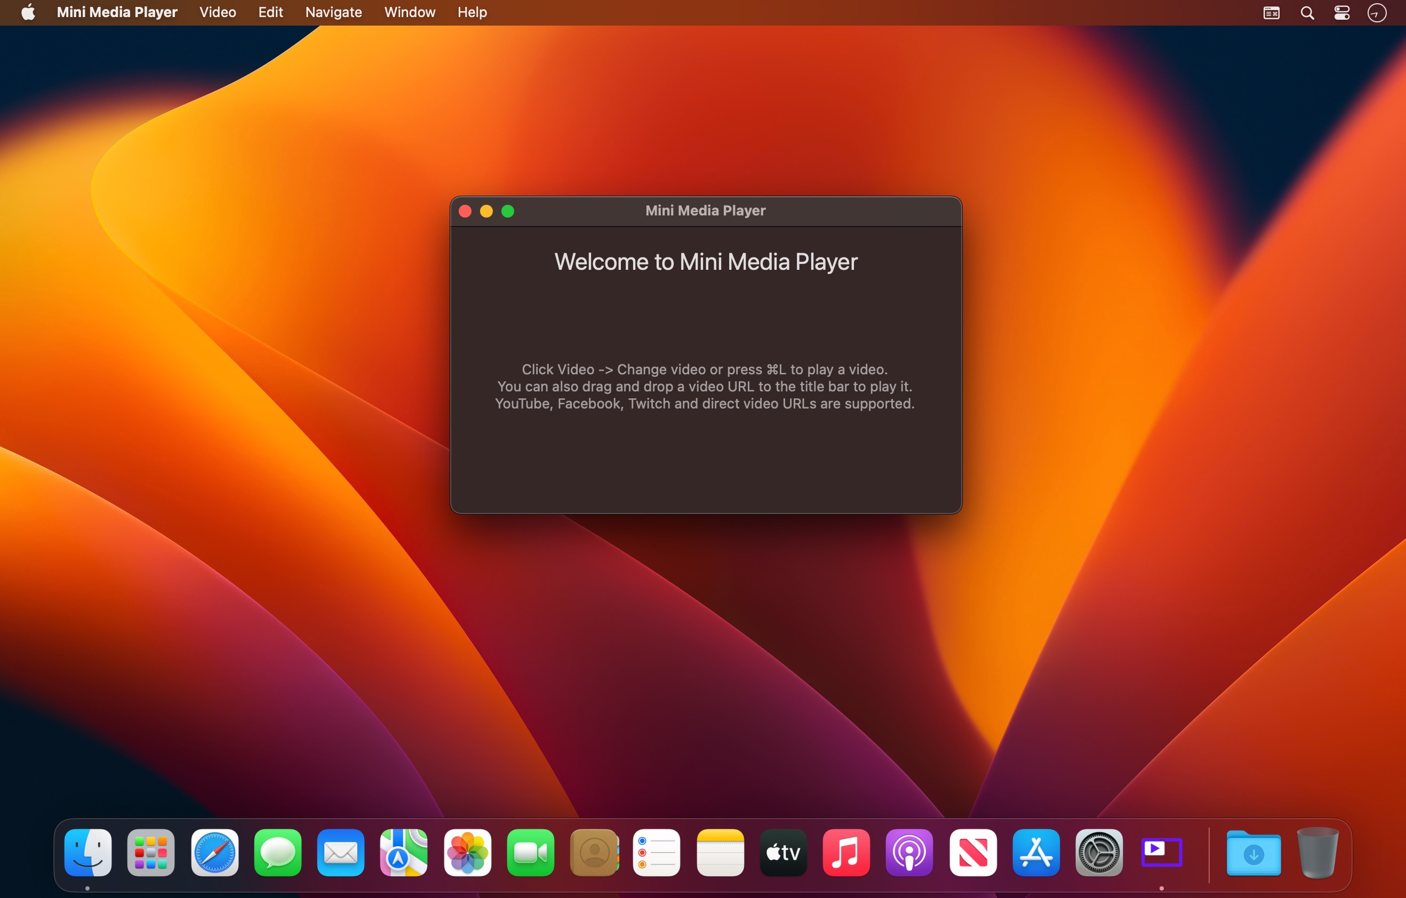Launch Safari from the Dock

(x=214, y=852)
